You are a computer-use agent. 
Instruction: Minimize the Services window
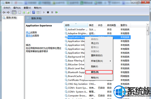click(x=134, y=2)
